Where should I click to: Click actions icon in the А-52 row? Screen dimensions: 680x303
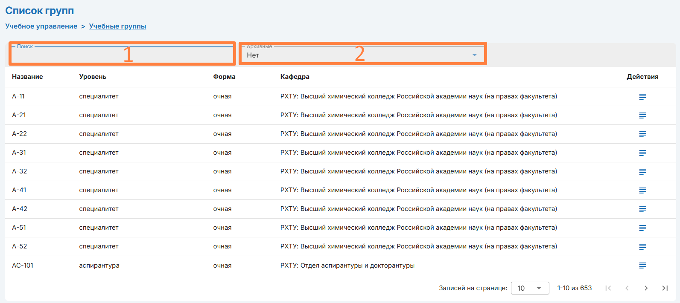point(642,247)
